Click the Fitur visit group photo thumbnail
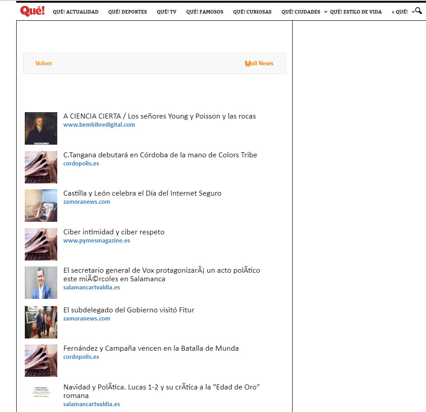 pos(41,322)
